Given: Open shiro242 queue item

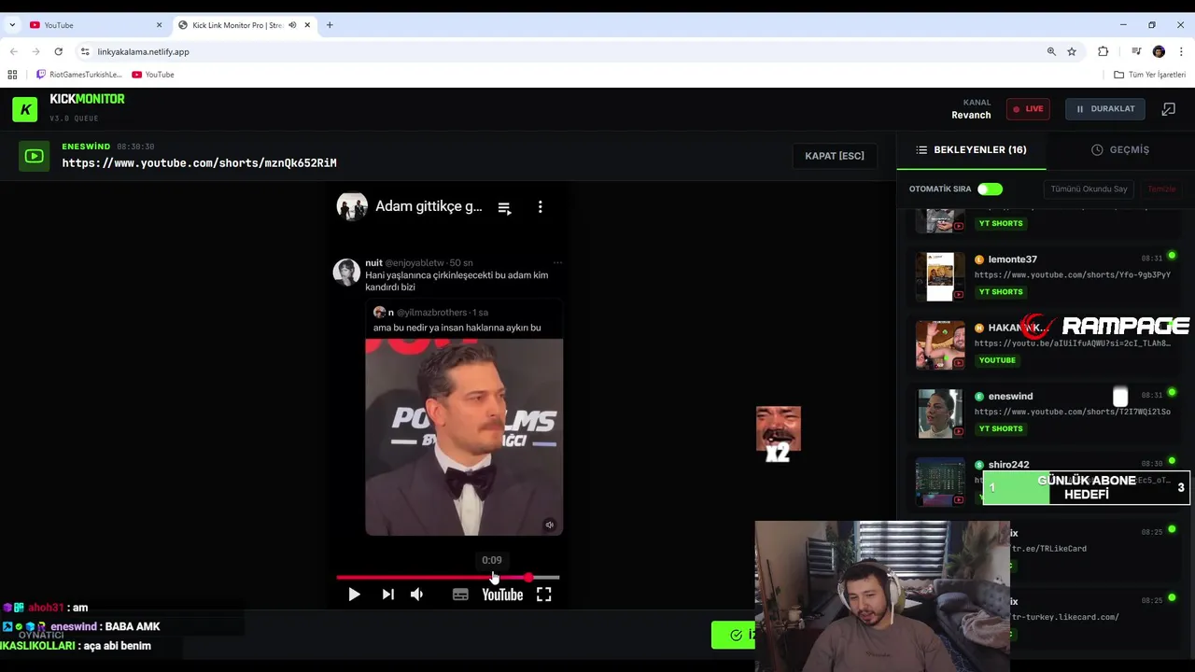Looking at the screenshot, I should click(1046, 481).
